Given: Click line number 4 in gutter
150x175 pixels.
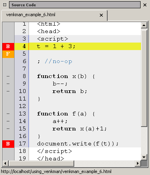Looking at the screenshot, I should click(x=24, y=47).
